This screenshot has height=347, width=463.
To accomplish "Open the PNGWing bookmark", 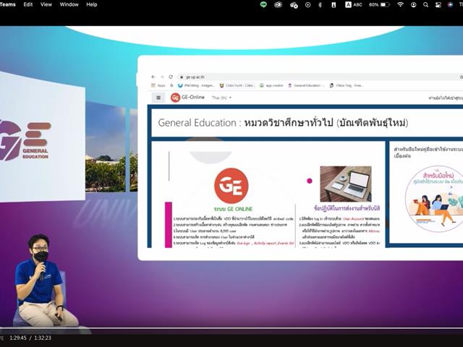I will pyautogui.click(x=196, y=85).
